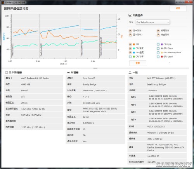
Task: Click the purple CPU clock legend square
Action: click(x=162, y=44)
